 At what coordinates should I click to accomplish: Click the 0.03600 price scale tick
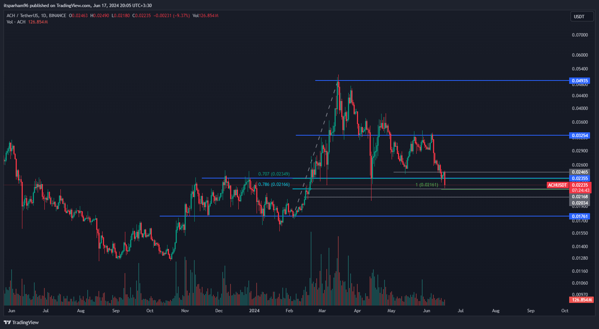pyautogui.click(x=580, y=122)
